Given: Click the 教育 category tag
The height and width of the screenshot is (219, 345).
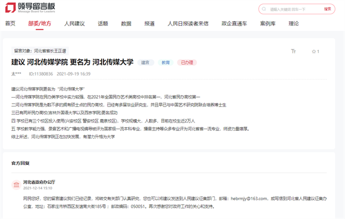Looking at the screenshot, I should pos(166,62).
